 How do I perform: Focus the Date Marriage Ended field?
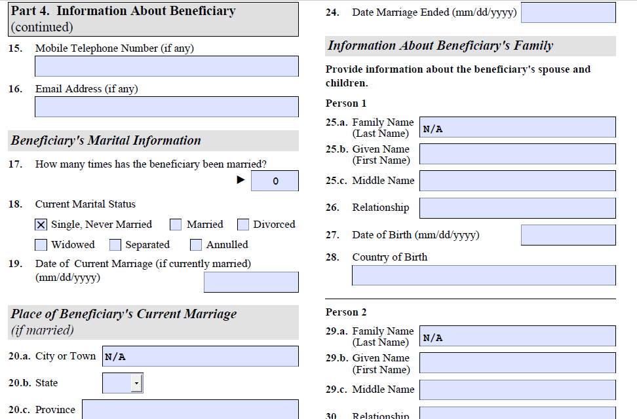568,12
